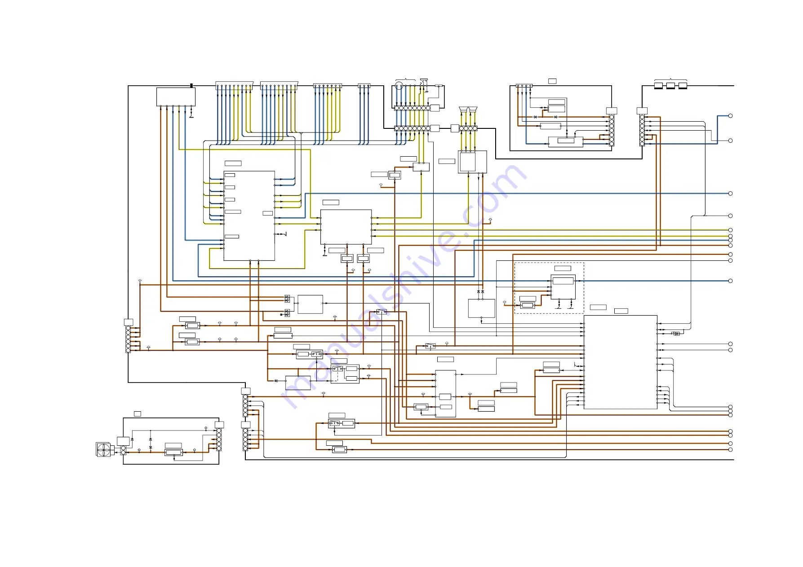
Task: Click the largest rectangular IC block on the right
Action: click(x=621, y=362)
